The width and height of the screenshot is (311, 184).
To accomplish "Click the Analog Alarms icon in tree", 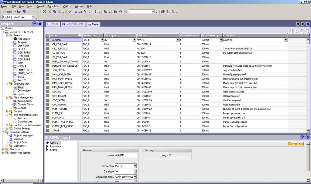I will click(15, 101).
